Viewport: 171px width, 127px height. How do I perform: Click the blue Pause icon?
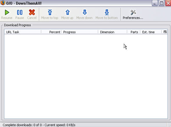tap(20, 12)
